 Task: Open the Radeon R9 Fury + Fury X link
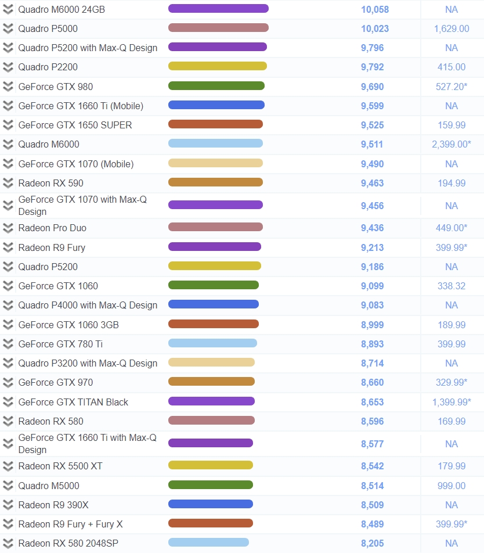70,524
